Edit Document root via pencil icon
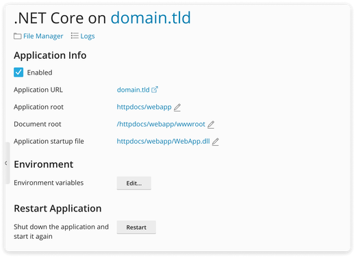This screenshot has width=356, height=258. [211, 125]
